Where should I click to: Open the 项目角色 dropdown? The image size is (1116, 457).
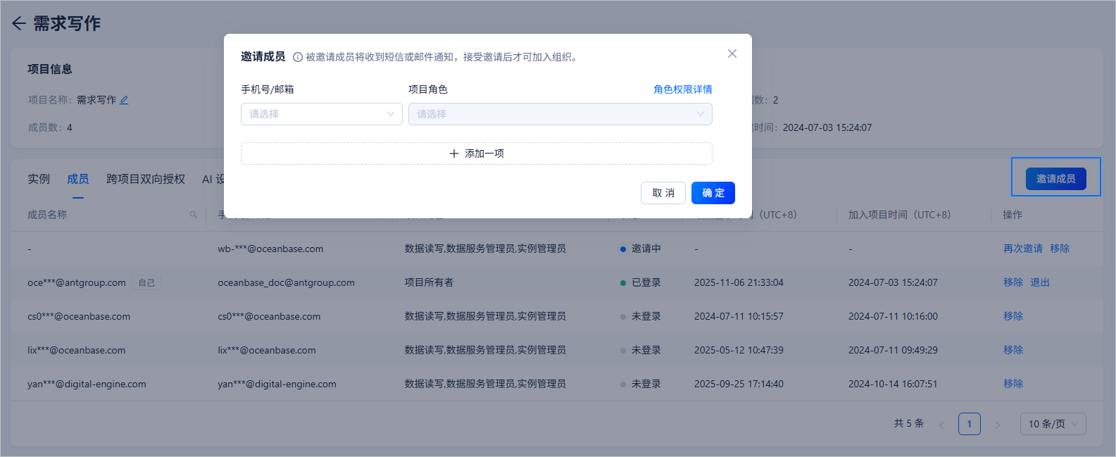pyautogui.click(x=560, y=114)
